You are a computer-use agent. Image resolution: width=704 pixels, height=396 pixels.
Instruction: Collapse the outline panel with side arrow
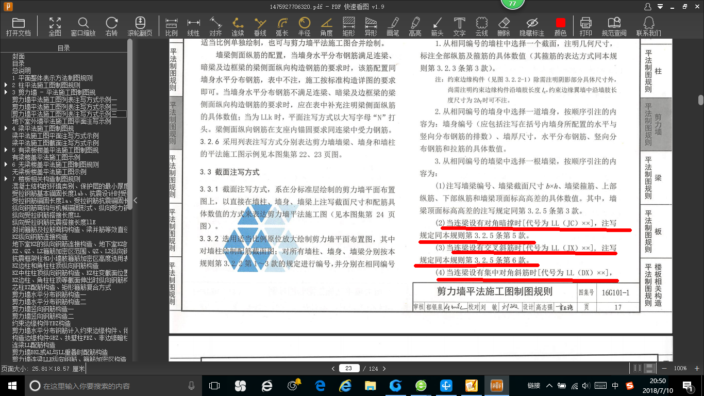pos(135,200)
